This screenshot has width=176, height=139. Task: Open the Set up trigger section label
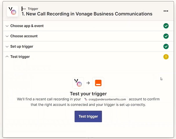pos(22,47)
